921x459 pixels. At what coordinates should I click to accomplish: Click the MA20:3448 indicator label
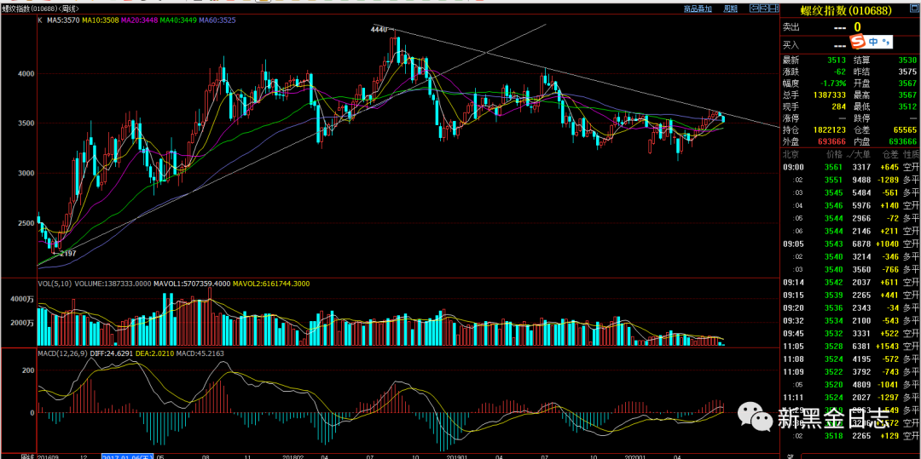pos(139,20)
